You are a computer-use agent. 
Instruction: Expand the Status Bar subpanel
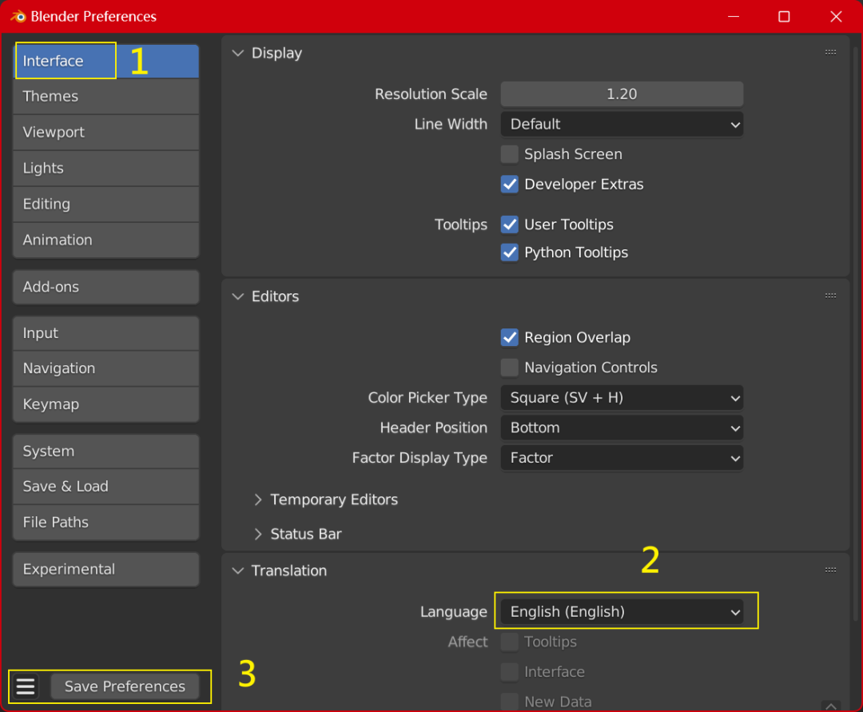tap(258, 535)
